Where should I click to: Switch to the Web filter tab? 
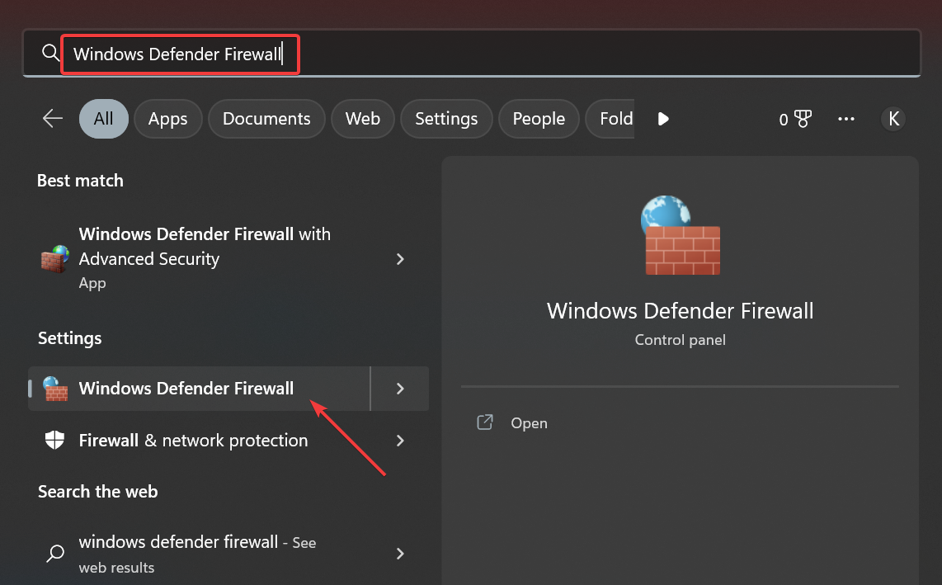pos(363,119)
